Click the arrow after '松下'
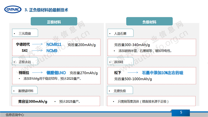The width and height of the screenshot is (208, 117). pos(133,73)
